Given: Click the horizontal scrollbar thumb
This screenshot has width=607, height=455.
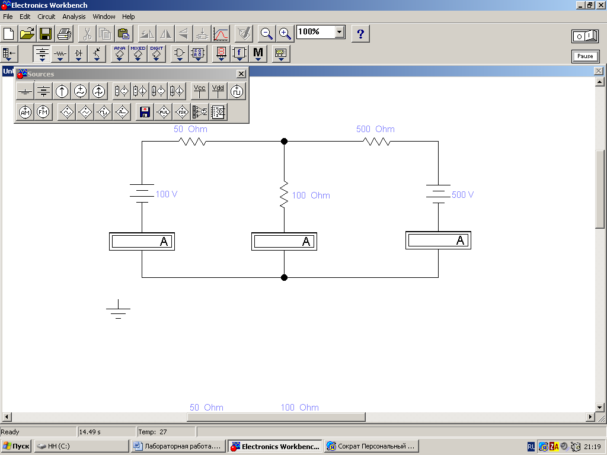Looking at the screenshot, I should pos(276,416).
